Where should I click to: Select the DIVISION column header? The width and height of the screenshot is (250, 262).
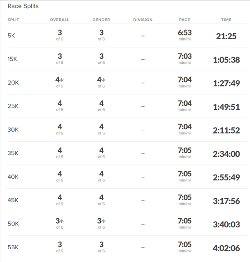[143, 20]
